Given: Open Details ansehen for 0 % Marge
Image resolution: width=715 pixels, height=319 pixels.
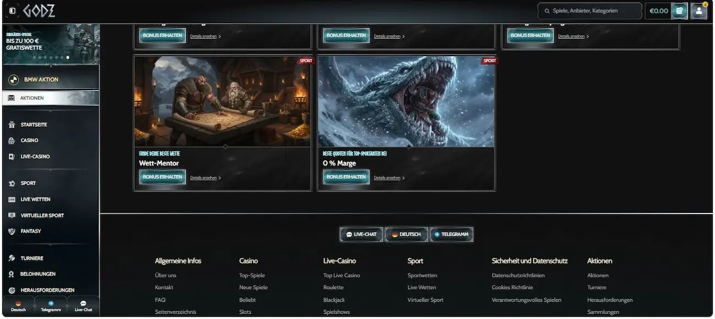Looking at the screenshot, I should click(389, 178).
